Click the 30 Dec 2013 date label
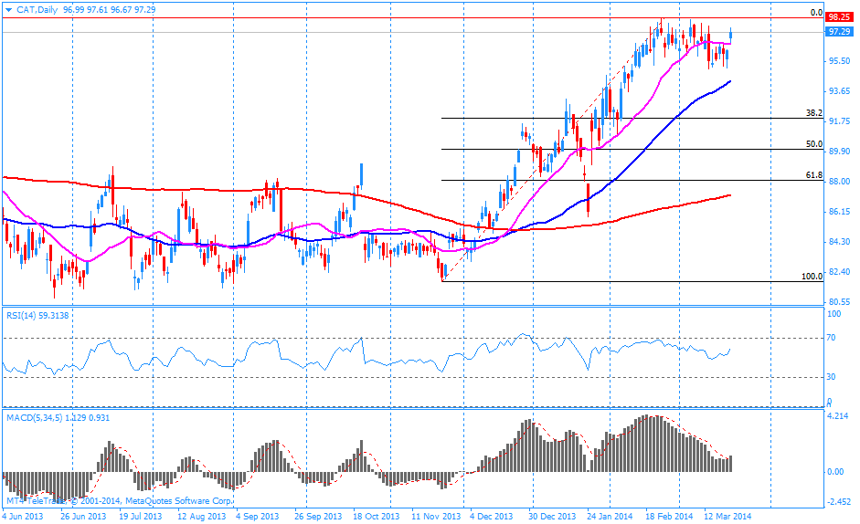The width and height of the screenshot is (860, 524). [552, 517]
